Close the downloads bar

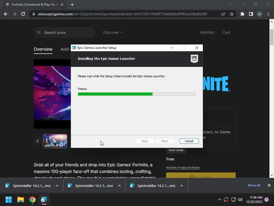click(x=269, y=185)
